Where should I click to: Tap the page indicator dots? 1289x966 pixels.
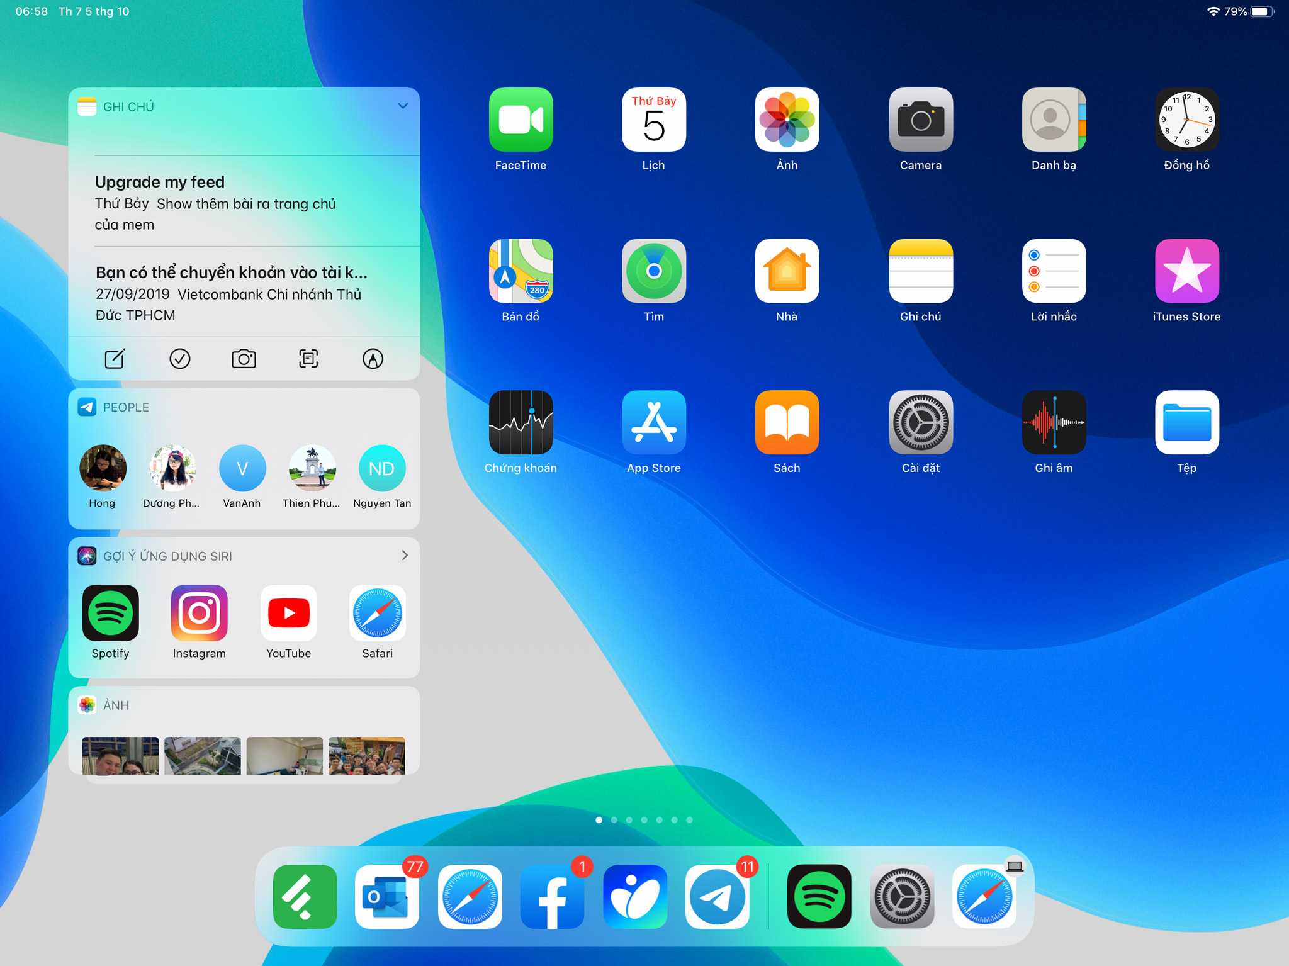click(x=644, y=820)
